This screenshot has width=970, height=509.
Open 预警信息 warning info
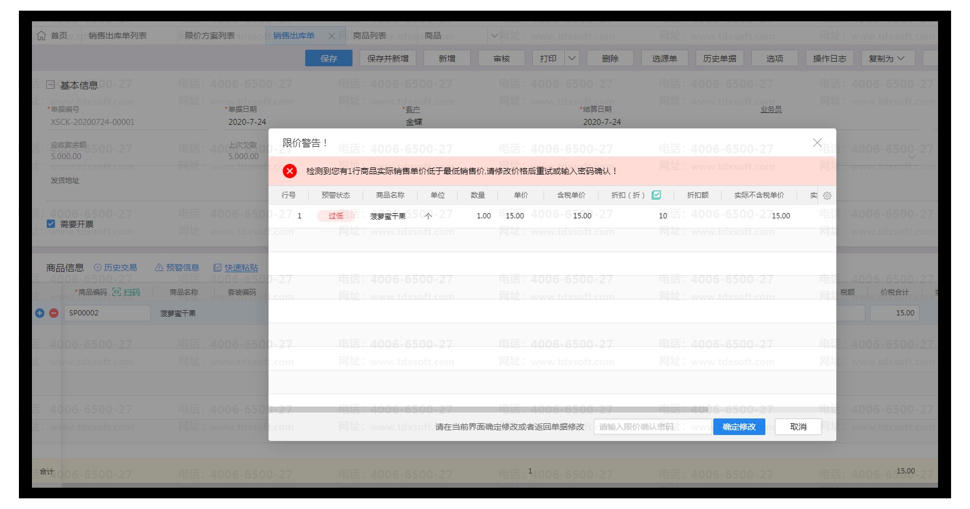[x=177, y=268]
